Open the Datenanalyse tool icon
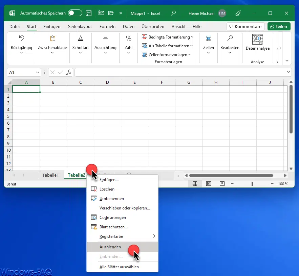This screenshot has width=299, height=276. (x=258, y=39)
